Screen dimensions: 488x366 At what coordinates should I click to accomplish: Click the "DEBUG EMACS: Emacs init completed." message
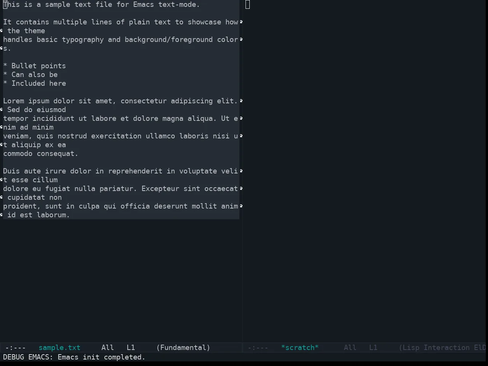click(74, 357)
